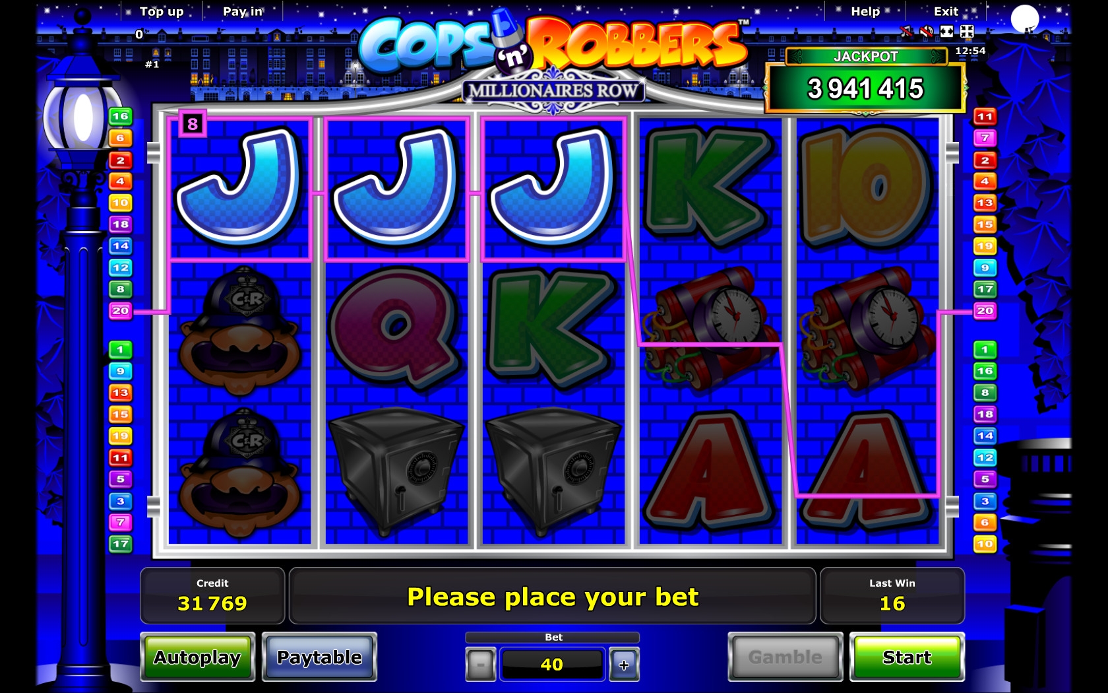Select payline 1 marker on left side

[x=120, y=349]
